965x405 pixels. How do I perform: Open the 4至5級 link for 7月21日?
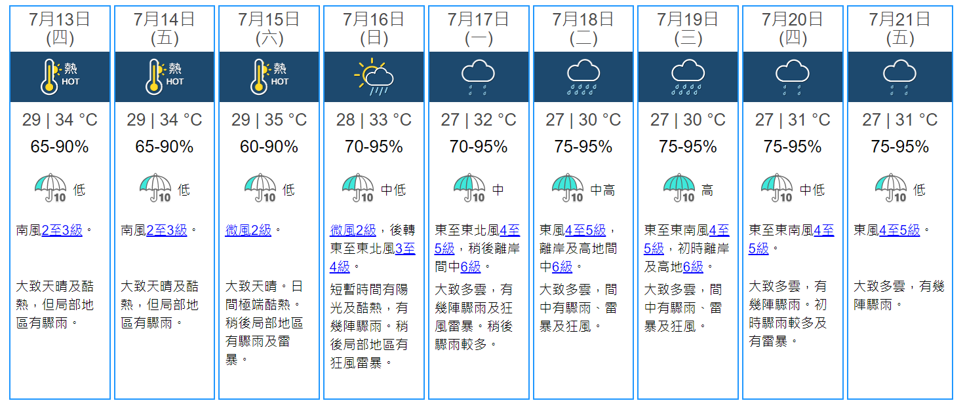[x=899, y=230]
